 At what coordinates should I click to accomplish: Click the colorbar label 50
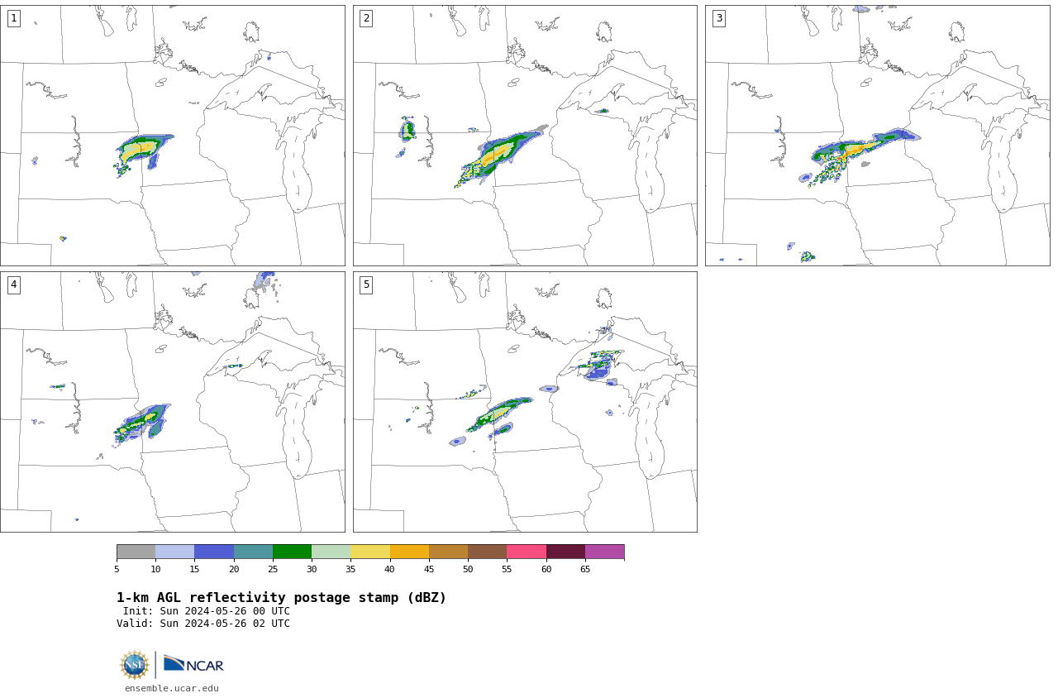(x=468, y=569)
